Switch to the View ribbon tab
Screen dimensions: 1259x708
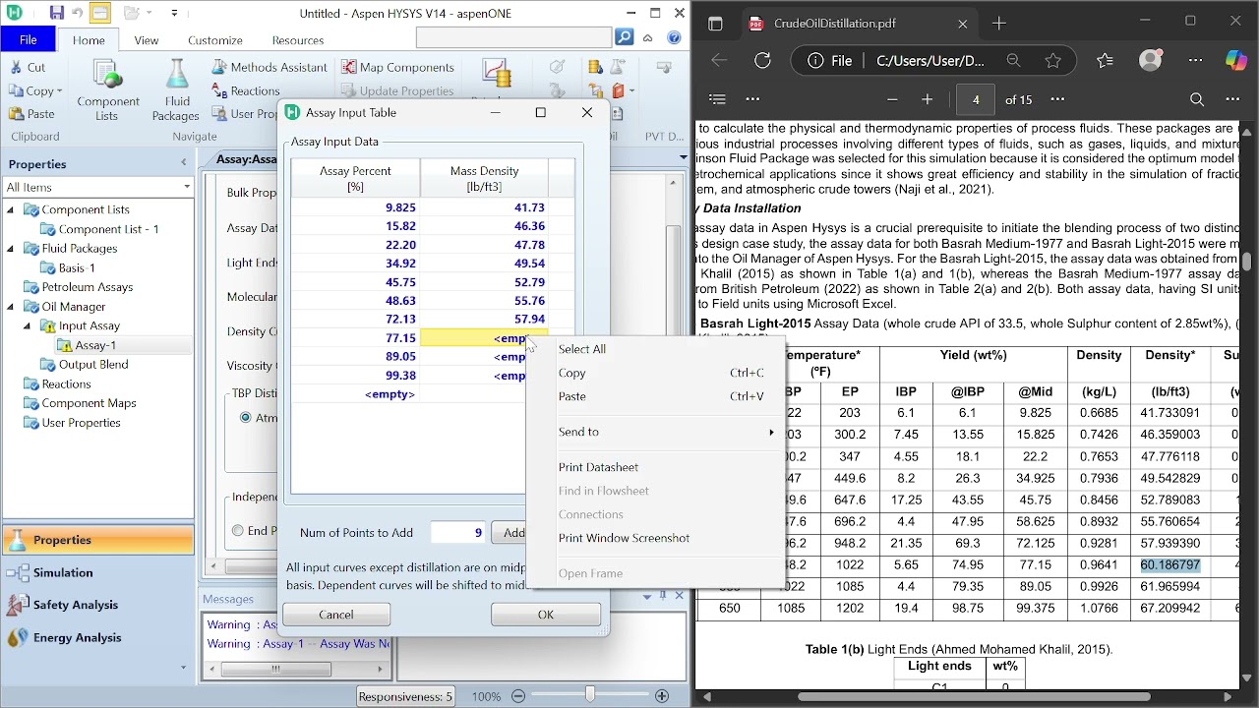[147, 40]
